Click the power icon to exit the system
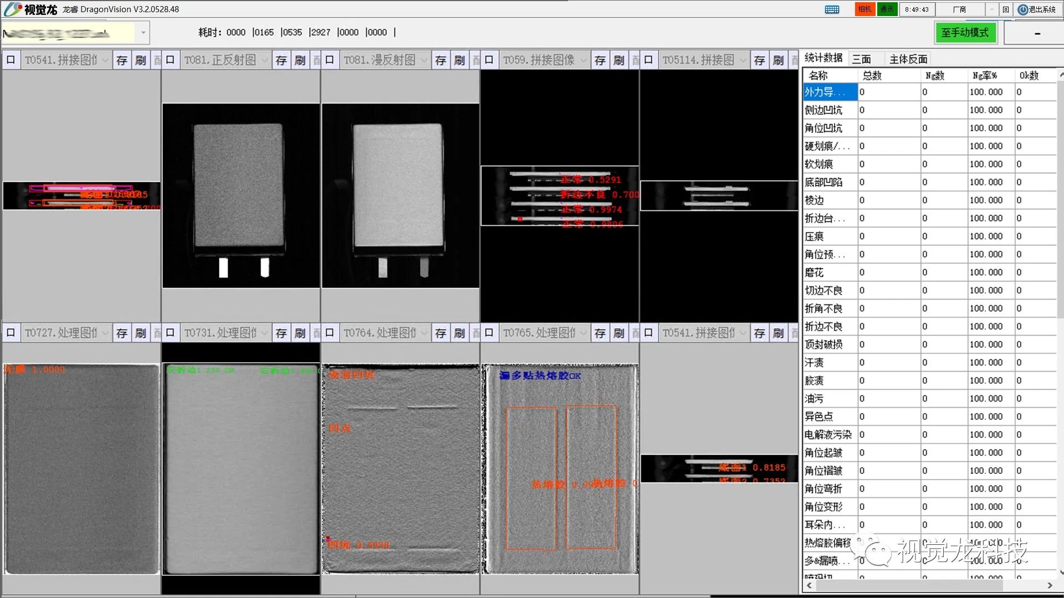 tap(1023, 9)
